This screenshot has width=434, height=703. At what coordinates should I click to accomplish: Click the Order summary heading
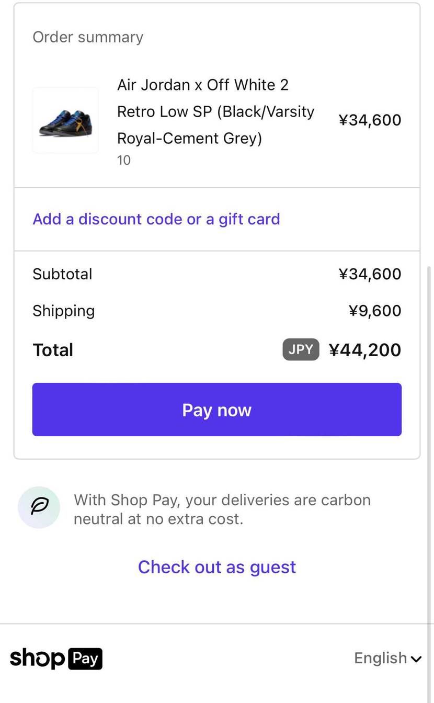pos(88,37)
